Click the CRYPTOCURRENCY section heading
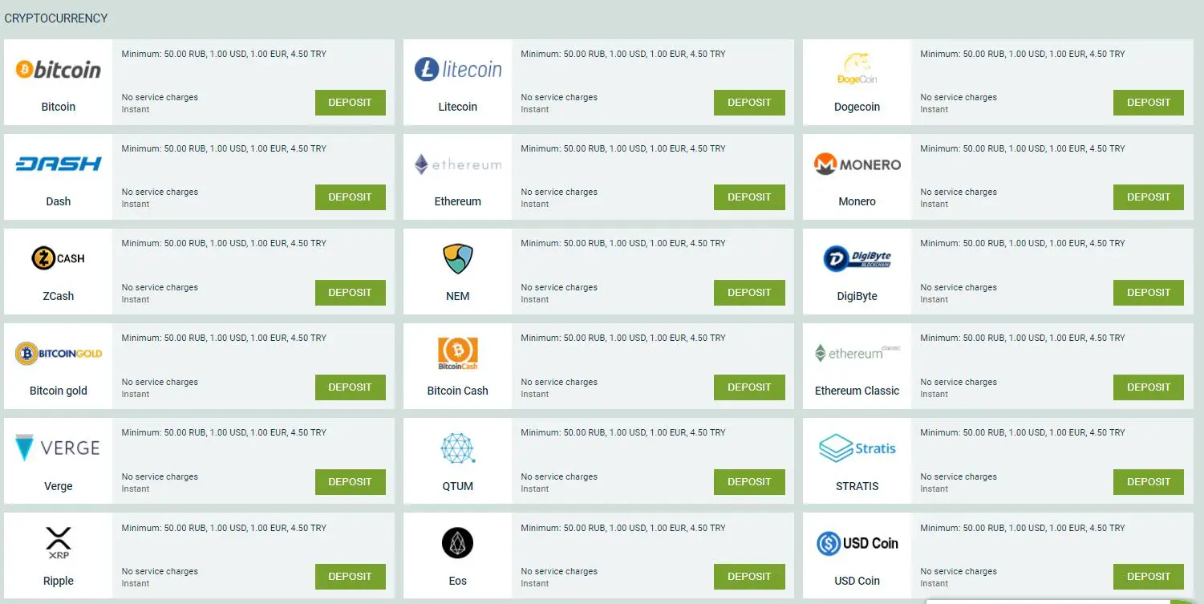 [x=56, y=18]
